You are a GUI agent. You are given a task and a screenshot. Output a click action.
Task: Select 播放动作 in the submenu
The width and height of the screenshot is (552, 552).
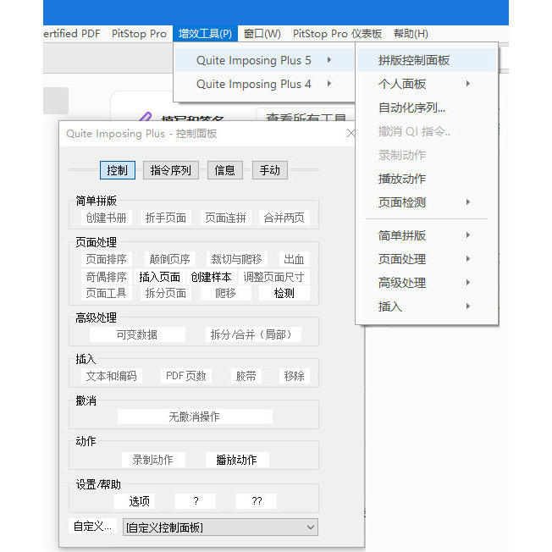click(427, 179)
